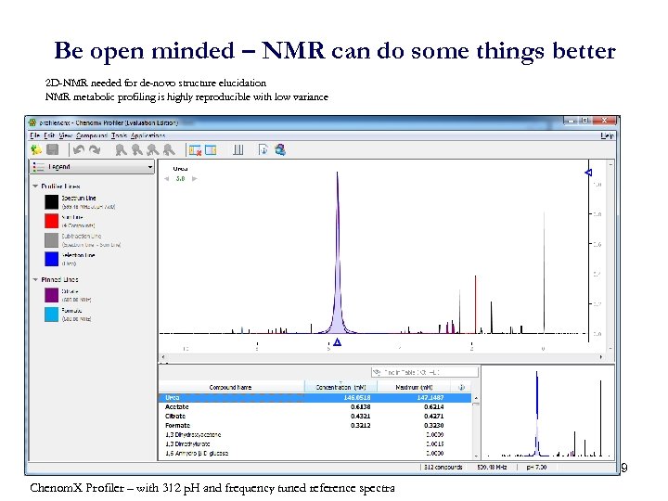Viewport: 668px width, 501px height.
Task: Open the Compound menu
Action: pyautogui.click(x=92, y=135)
